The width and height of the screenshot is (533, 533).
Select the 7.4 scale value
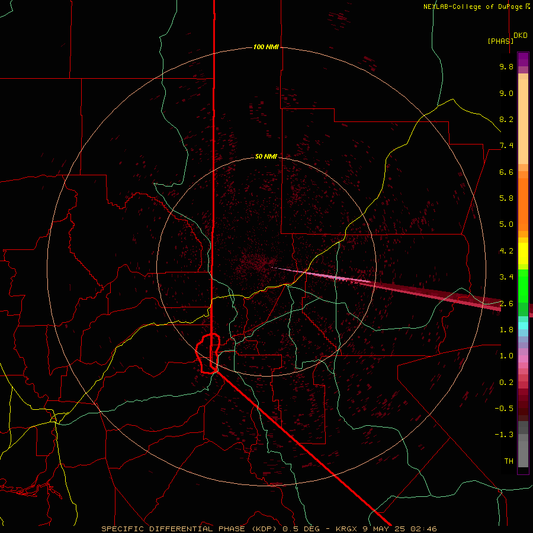coord(506,146)
